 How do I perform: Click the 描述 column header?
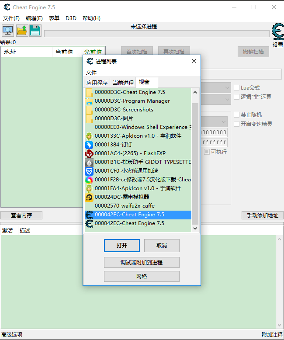[25, 230]
